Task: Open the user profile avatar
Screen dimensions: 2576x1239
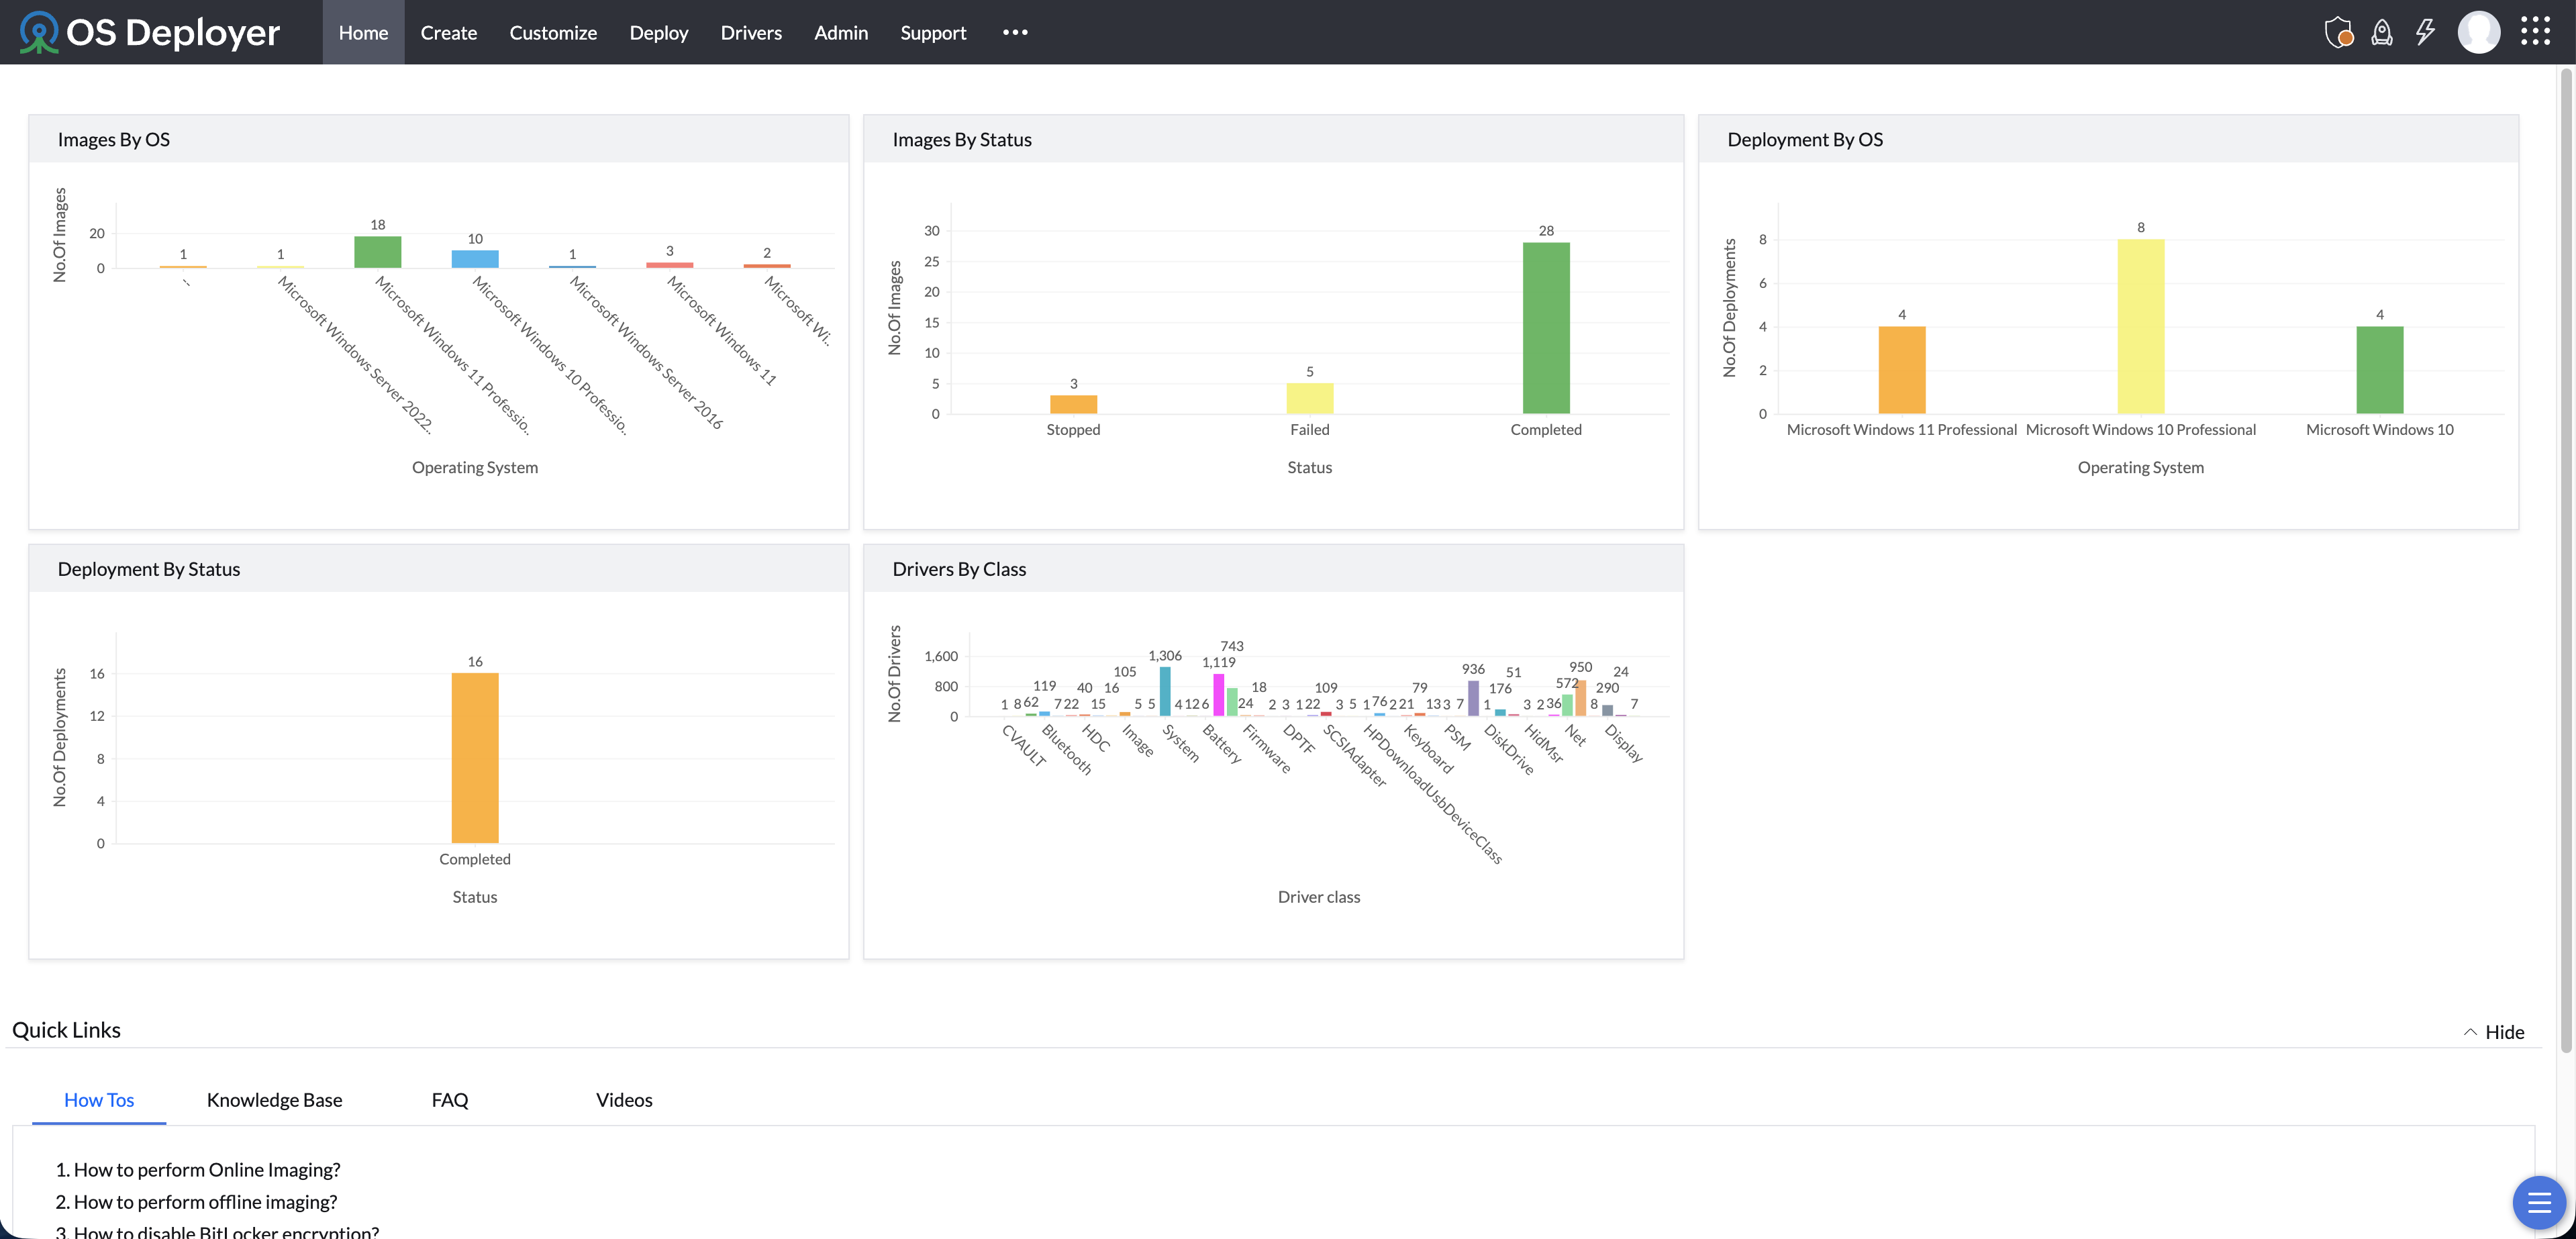Action: [2478, 32]
